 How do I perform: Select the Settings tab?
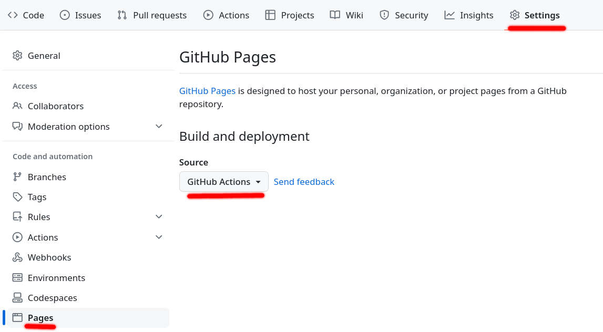(535, 15)
